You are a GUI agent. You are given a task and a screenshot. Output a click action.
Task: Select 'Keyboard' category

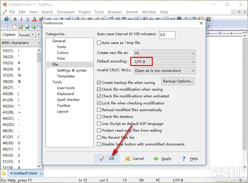(x=65, y=94)
